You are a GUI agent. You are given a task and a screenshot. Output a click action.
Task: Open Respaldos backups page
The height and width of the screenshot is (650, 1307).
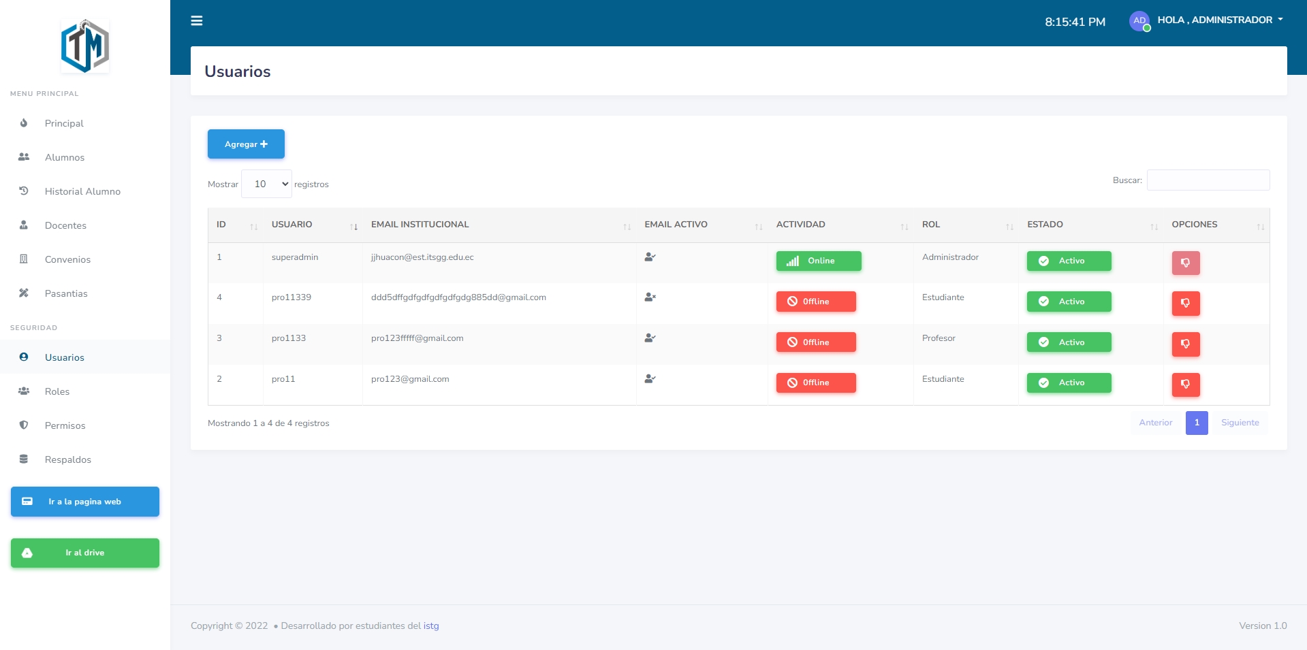[x=85, y=459]
